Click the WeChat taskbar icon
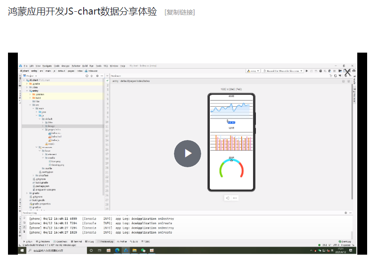 click(x=143, y=250)
